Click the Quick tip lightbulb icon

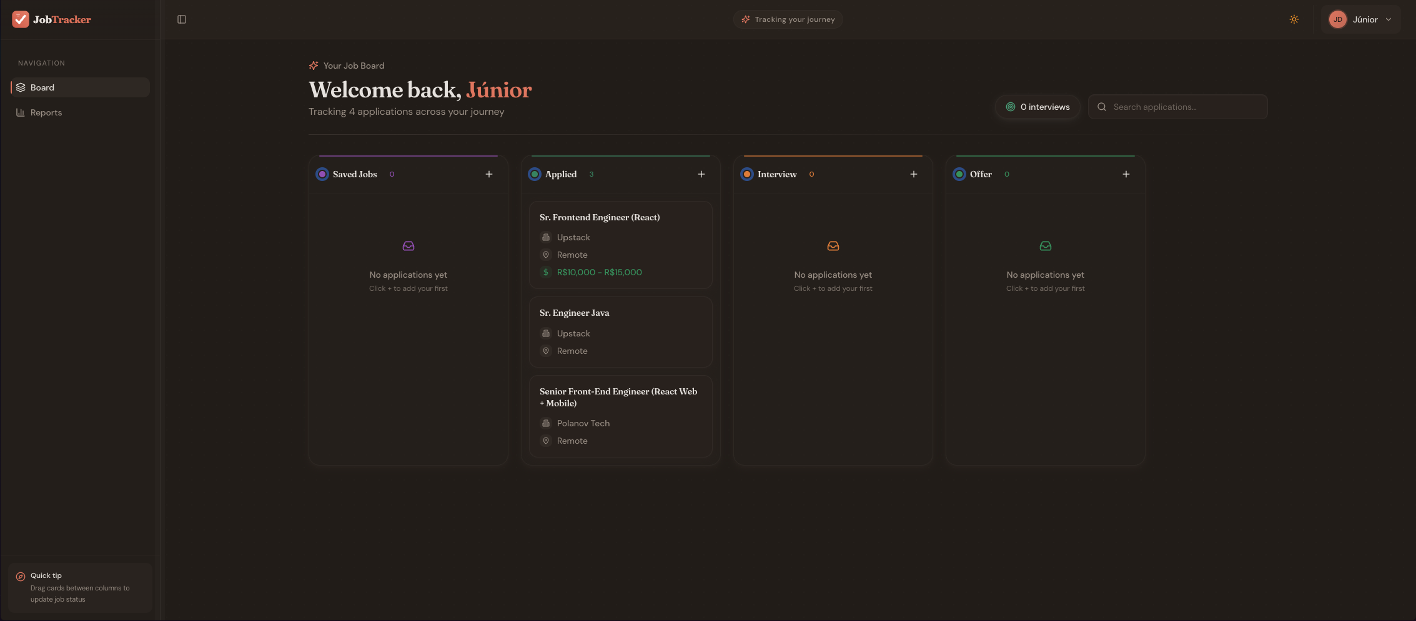click(x=19, y=576)
